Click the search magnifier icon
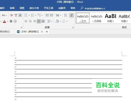 (82, 8)
